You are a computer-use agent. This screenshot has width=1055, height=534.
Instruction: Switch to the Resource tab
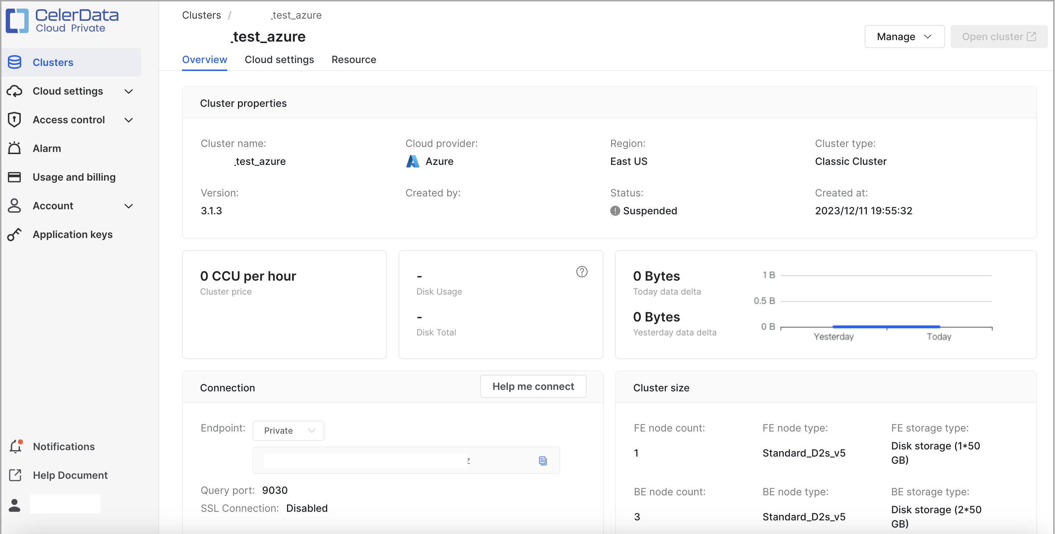[354, 60]
